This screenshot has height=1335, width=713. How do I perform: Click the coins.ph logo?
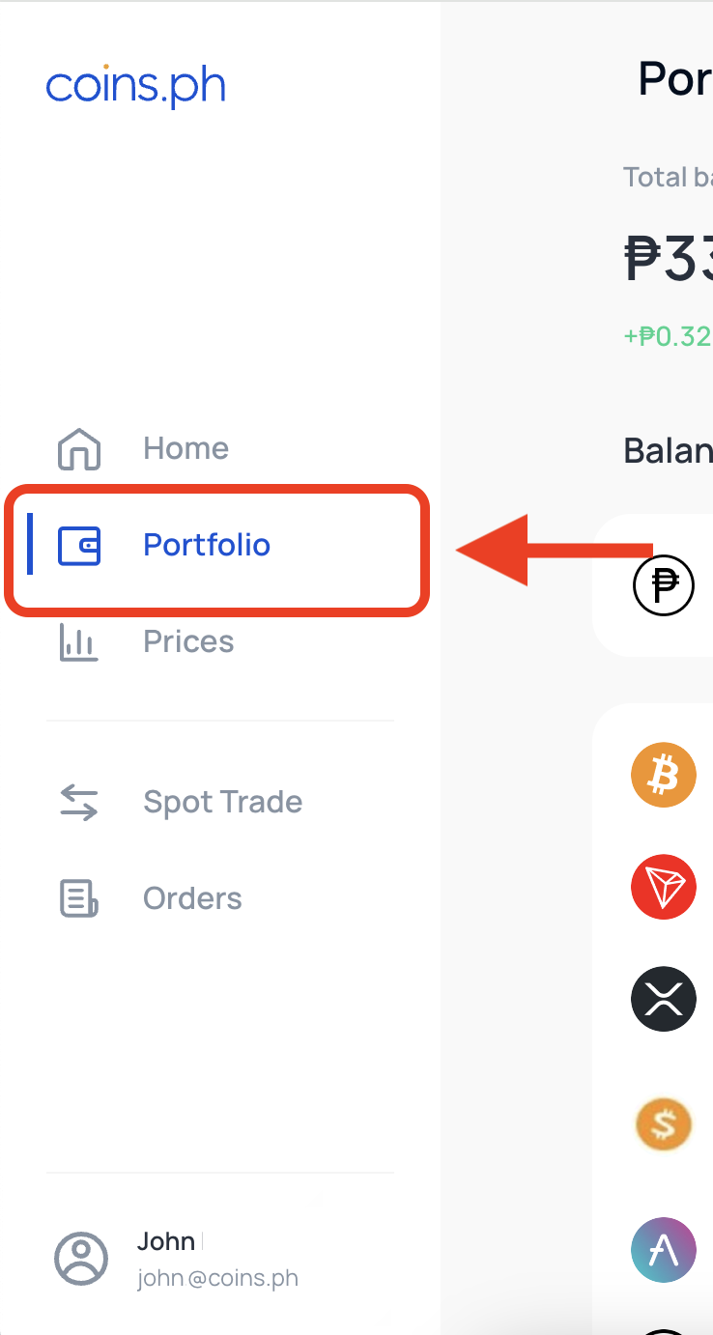pos(135,86)
